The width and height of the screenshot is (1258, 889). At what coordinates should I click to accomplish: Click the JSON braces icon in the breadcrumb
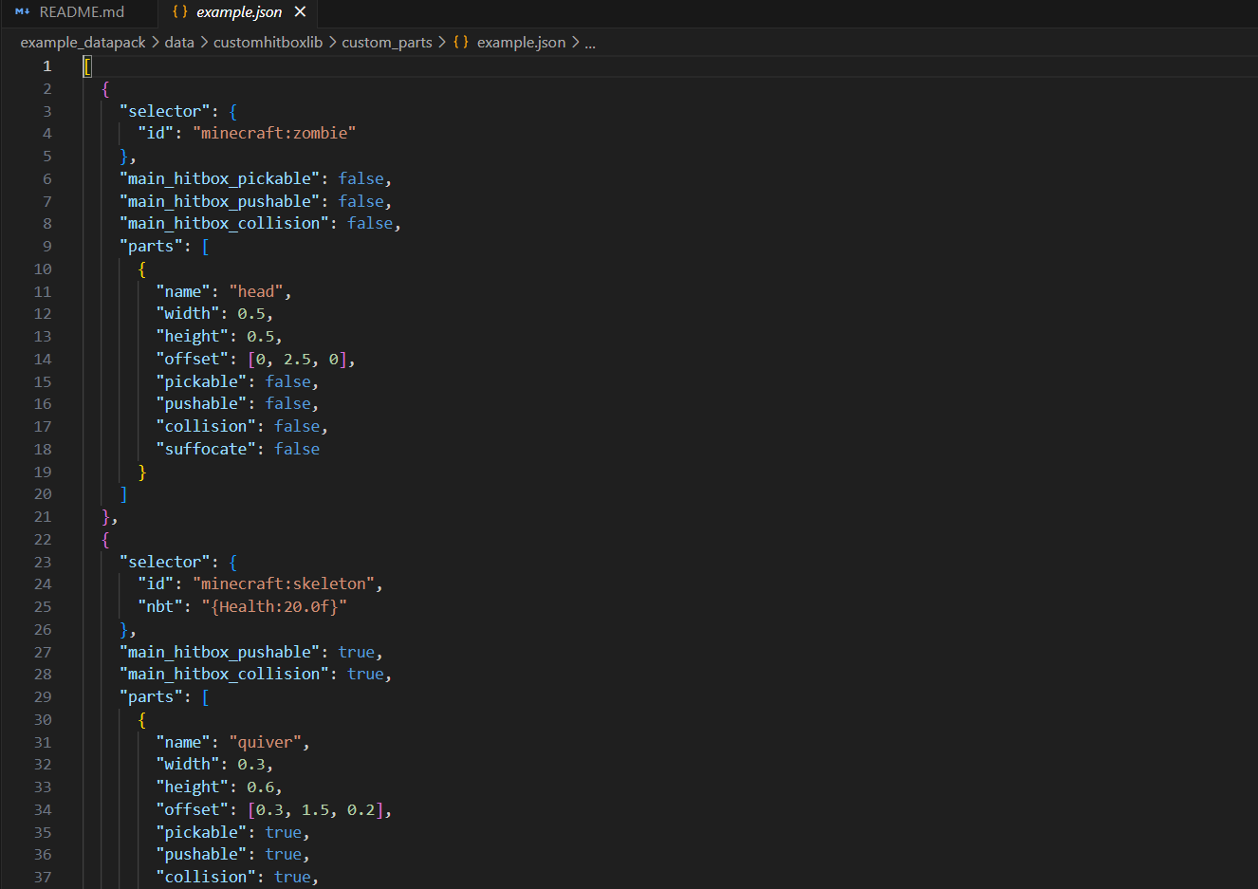click(x=461, y=43)
